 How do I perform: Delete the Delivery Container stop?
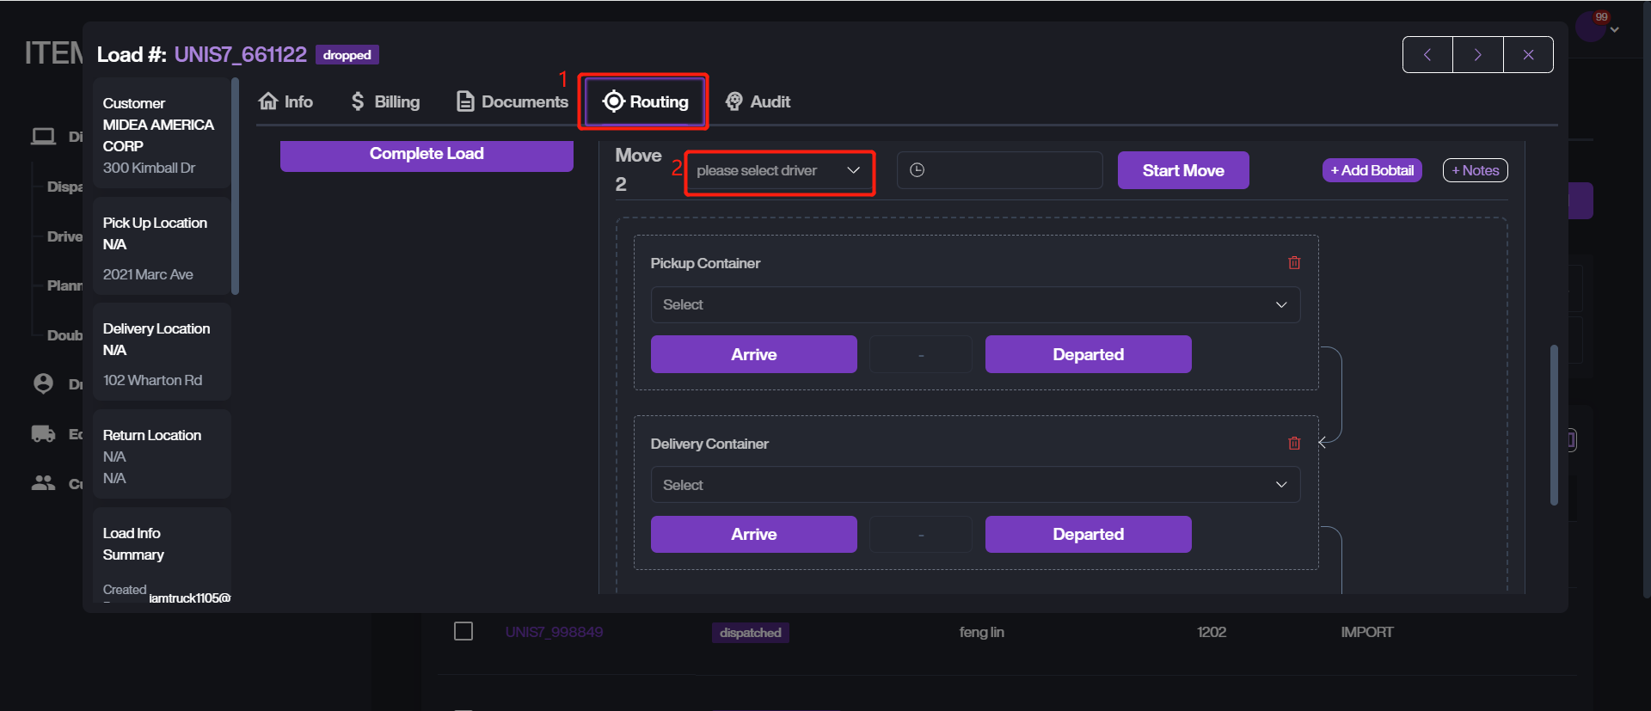tap(1294, 444)
